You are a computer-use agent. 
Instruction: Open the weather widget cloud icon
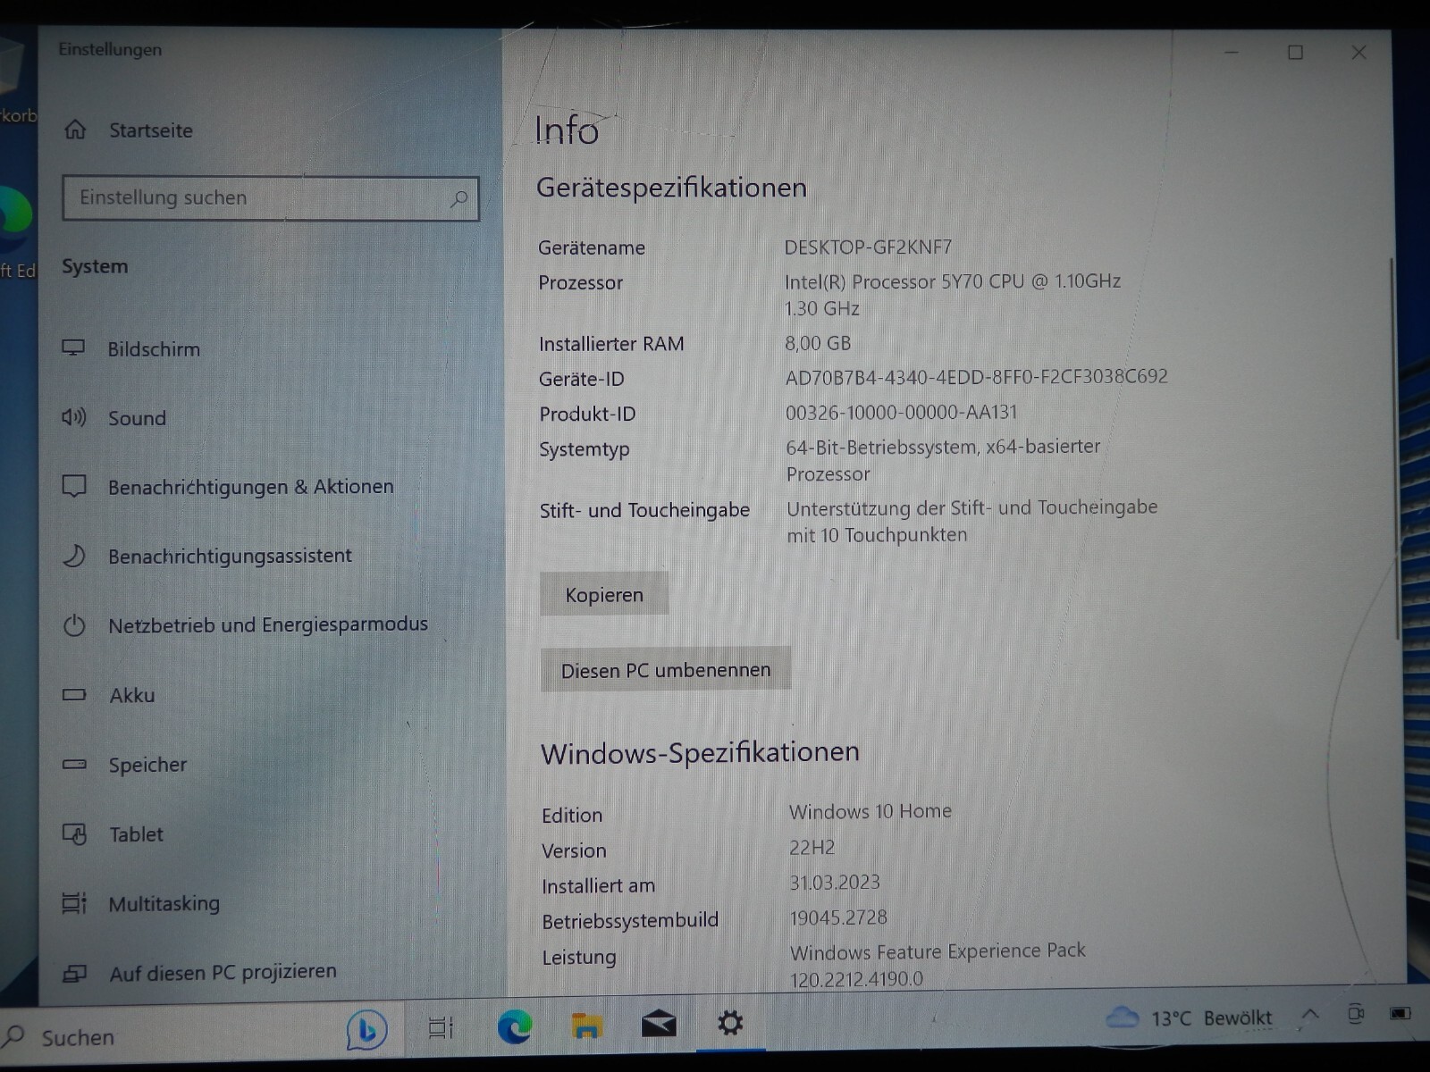pyautogui.click(x=1123, y=1017)
